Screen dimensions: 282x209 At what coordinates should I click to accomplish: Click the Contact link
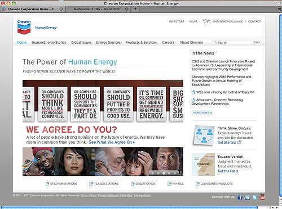pos(254,21)
